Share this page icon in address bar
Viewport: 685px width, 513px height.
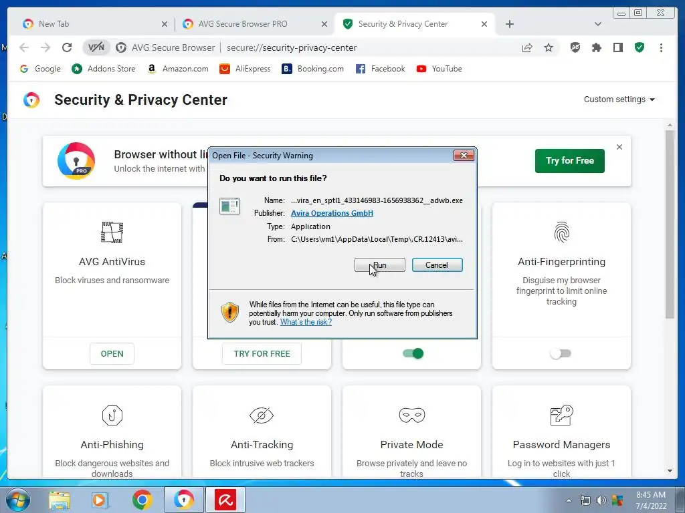tap(527, 47)
